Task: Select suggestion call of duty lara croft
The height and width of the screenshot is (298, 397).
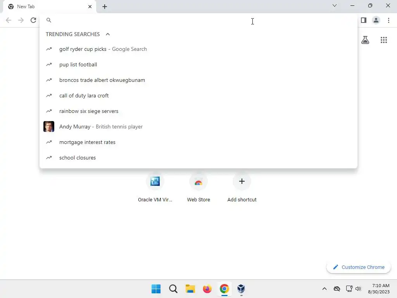Action: click(x=198, y=95)
